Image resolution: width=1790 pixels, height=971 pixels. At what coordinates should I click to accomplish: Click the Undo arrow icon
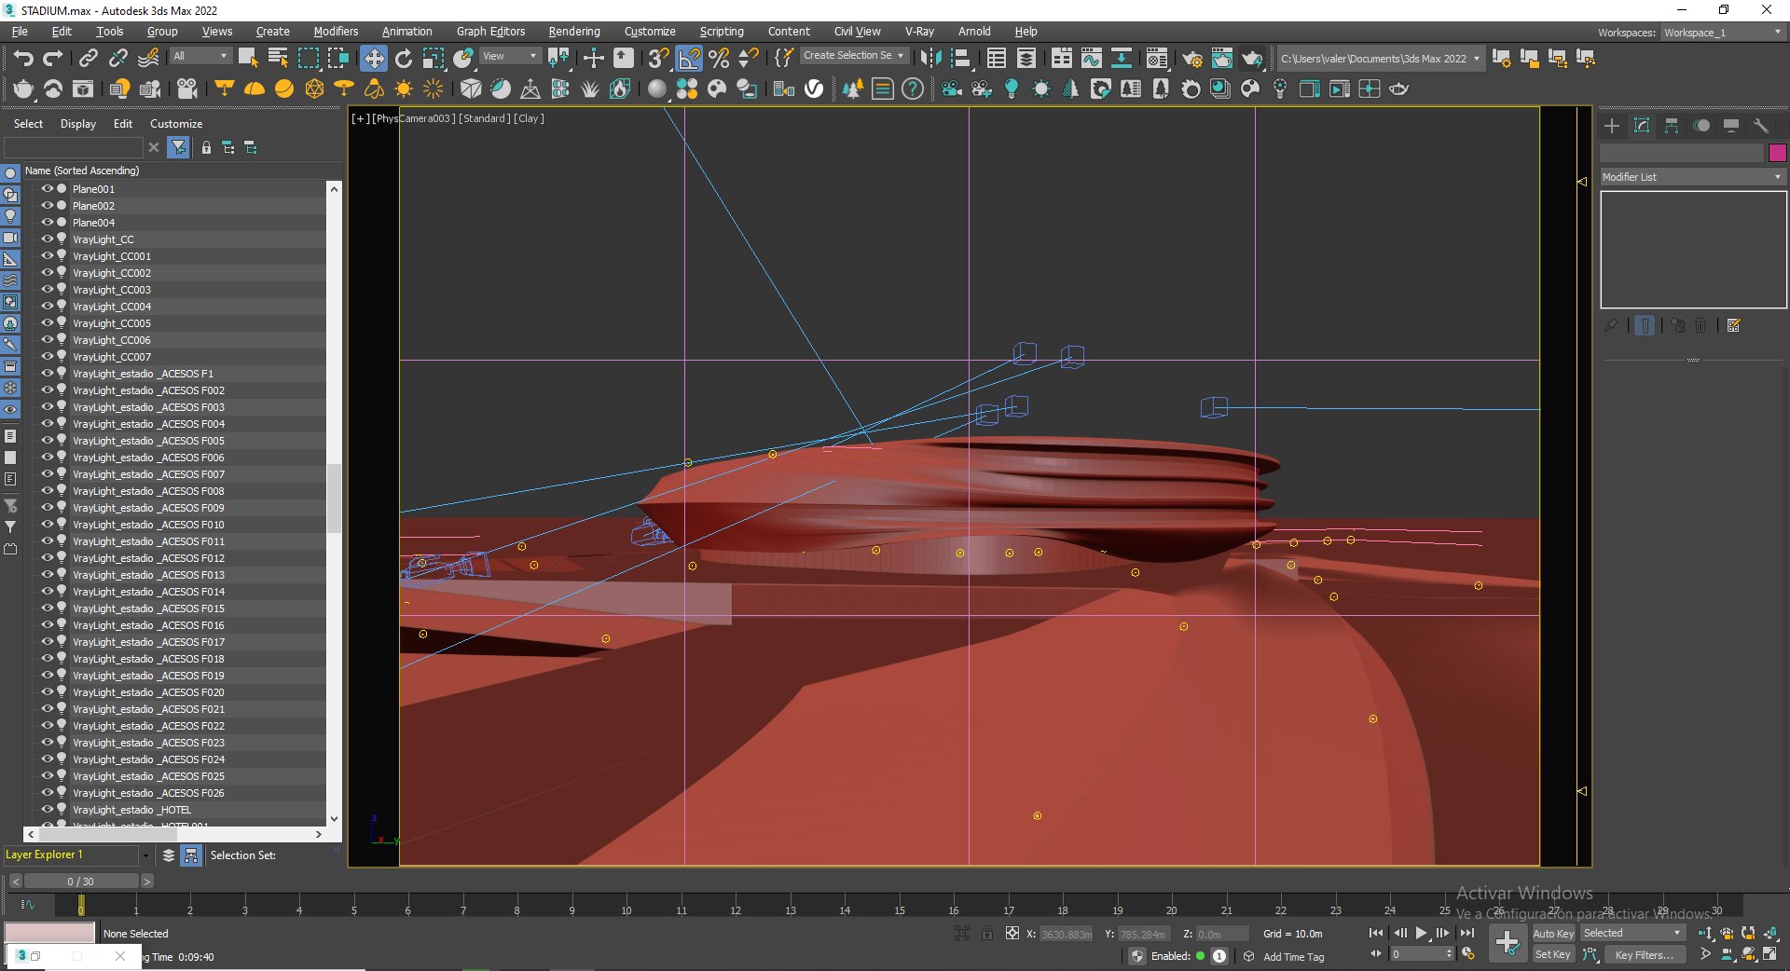(x=23, y=59)
